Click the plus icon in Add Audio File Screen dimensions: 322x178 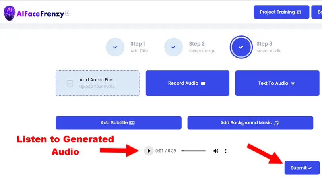click(70, 83)
